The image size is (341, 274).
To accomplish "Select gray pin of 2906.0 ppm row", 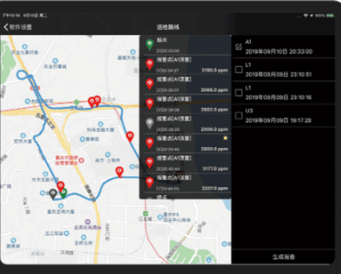I will (149, 123).
